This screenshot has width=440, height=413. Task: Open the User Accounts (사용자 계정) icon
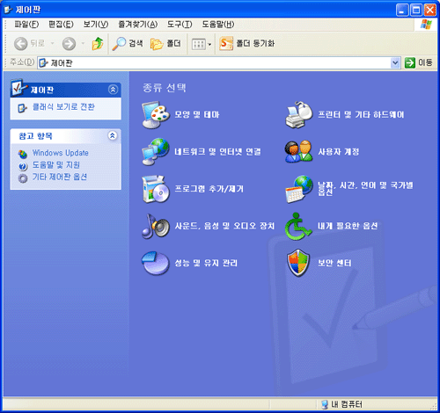pyautogui.click(x=298, y=151)
